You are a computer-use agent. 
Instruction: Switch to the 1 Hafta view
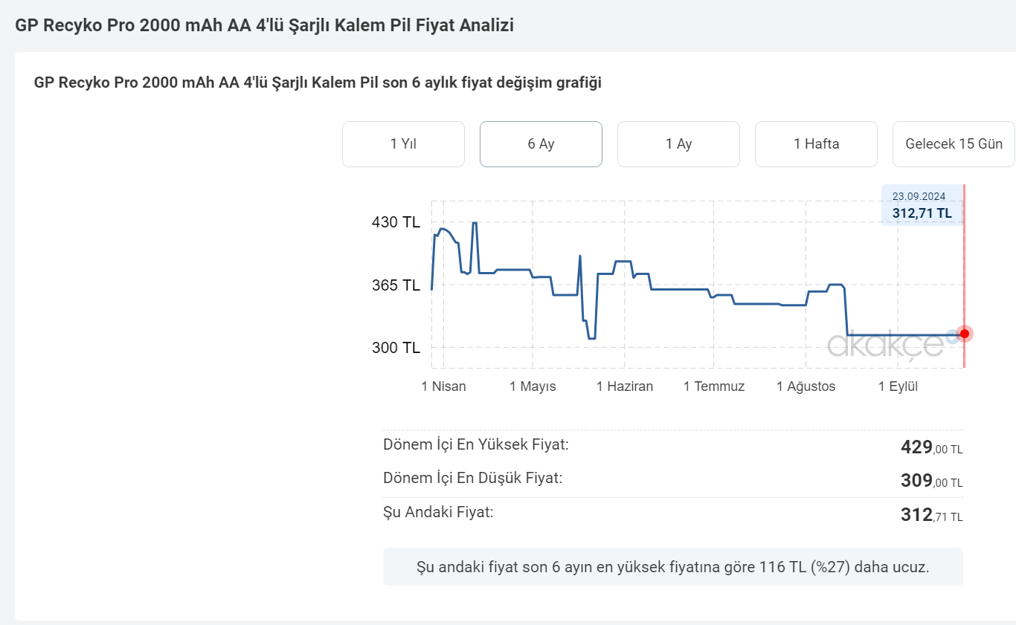[816, 144]
